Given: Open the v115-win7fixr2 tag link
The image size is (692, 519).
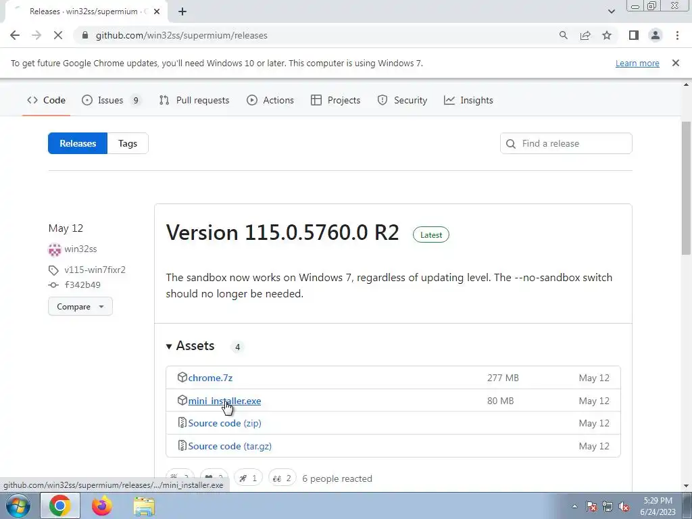Looking at the screenshot, I should (95, 270).
